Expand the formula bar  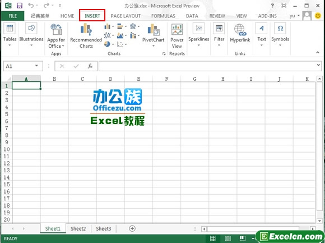[x=318, y=65]
